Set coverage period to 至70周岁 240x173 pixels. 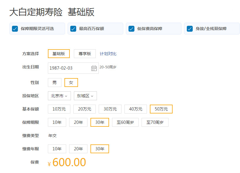coord(155,122)
